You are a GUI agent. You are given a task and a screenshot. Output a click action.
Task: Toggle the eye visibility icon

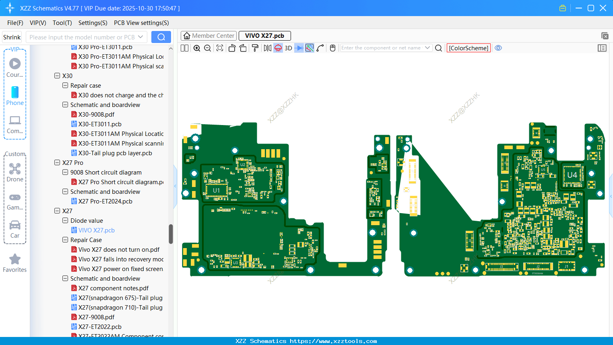point(498,48)
